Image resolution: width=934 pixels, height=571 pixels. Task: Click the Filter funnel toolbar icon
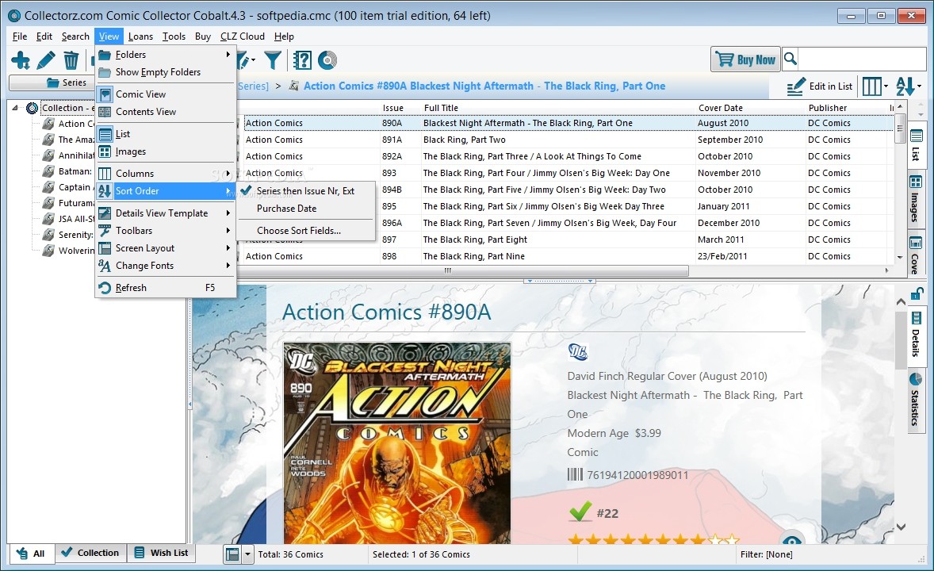click(x=272, y=60)
